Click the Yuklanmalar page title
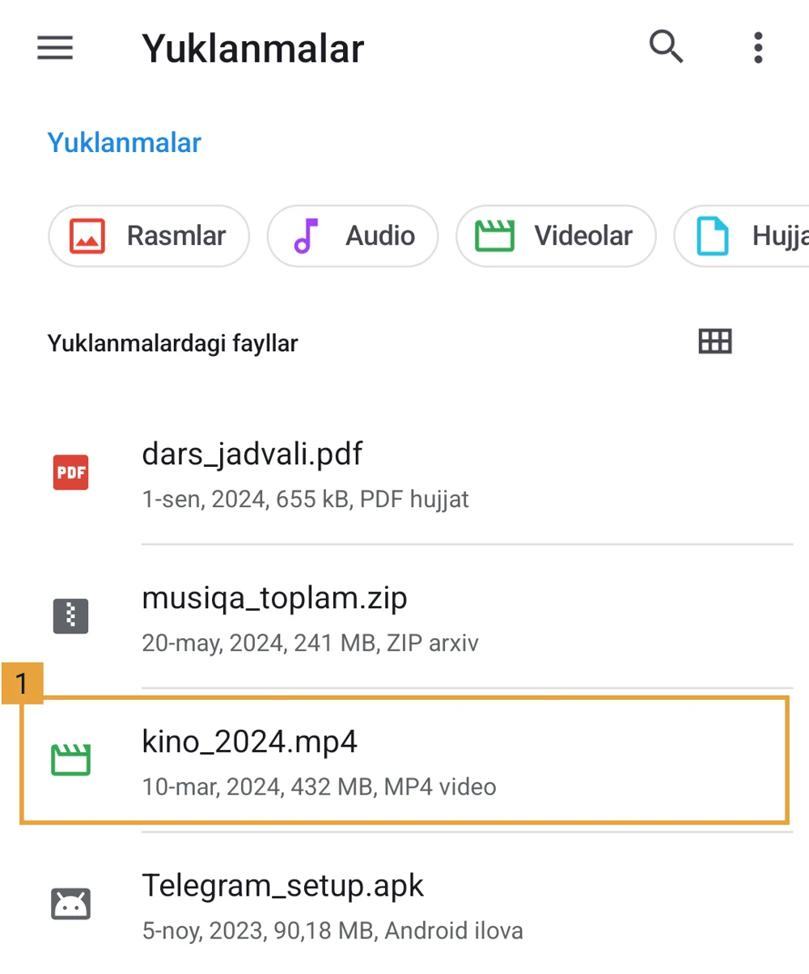Viewport: 809px width, 974px height. (x=253, y=49)
